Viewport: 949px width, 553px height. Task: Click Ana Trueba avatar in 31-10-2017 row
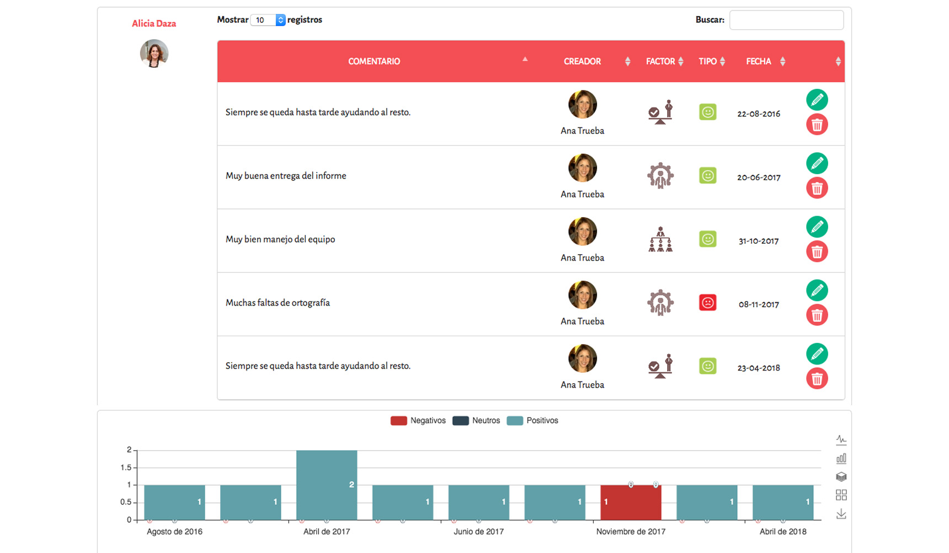click(x=583, y=232)
